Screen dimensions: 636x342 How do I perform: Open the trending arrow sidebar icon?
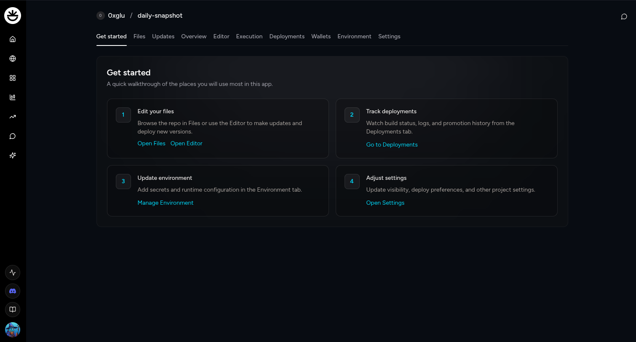pyautogui.click(x=13, y=117)
